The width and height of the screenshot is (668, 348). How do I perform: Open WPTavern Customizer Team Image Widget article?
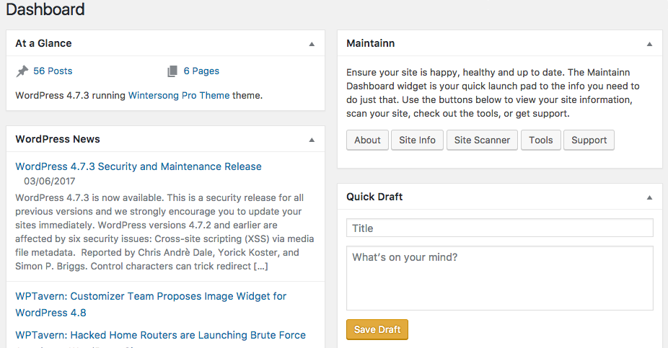point(151,304)
